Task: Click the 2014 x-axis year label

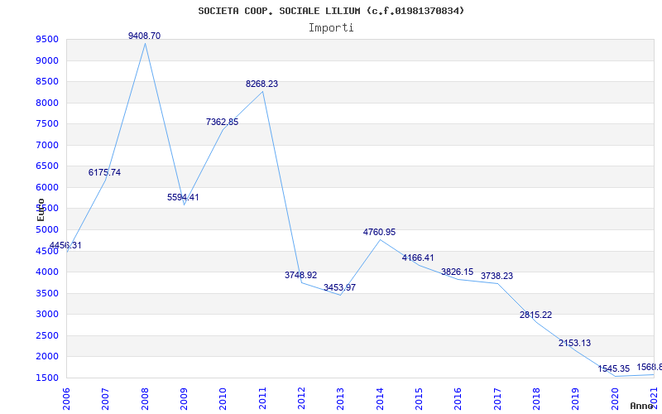Action: point(380,400)
